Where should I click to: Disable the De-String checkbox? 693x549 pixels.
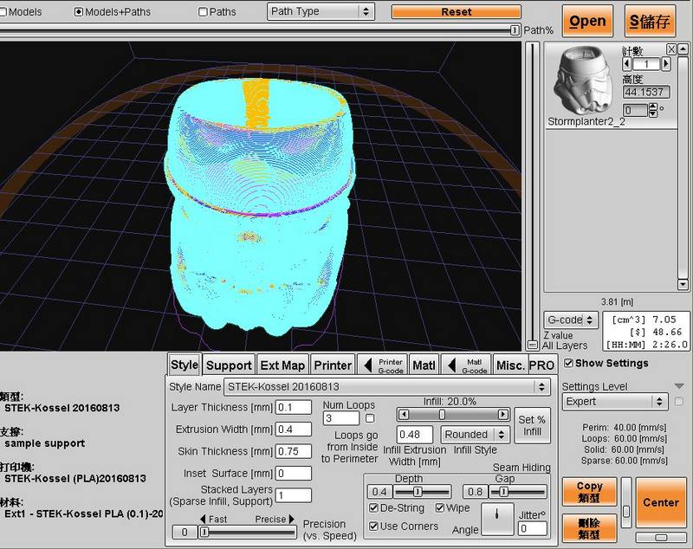[x=373, y=508]
